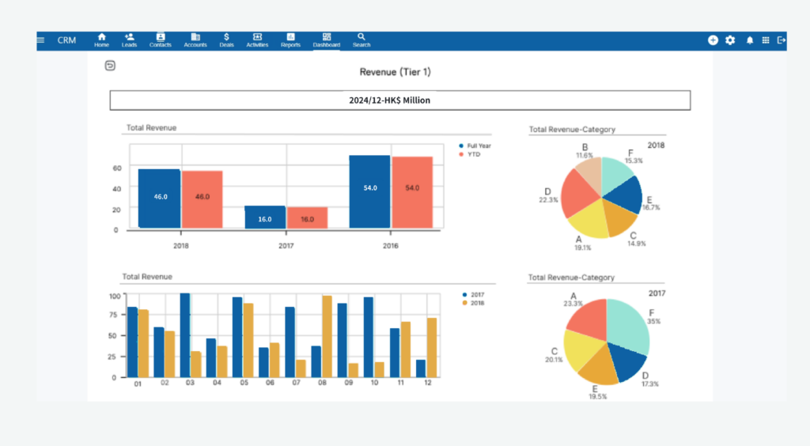Click the 2024/12-HK$ Million period field
The image size is (810, 446).
pos(399,100)
